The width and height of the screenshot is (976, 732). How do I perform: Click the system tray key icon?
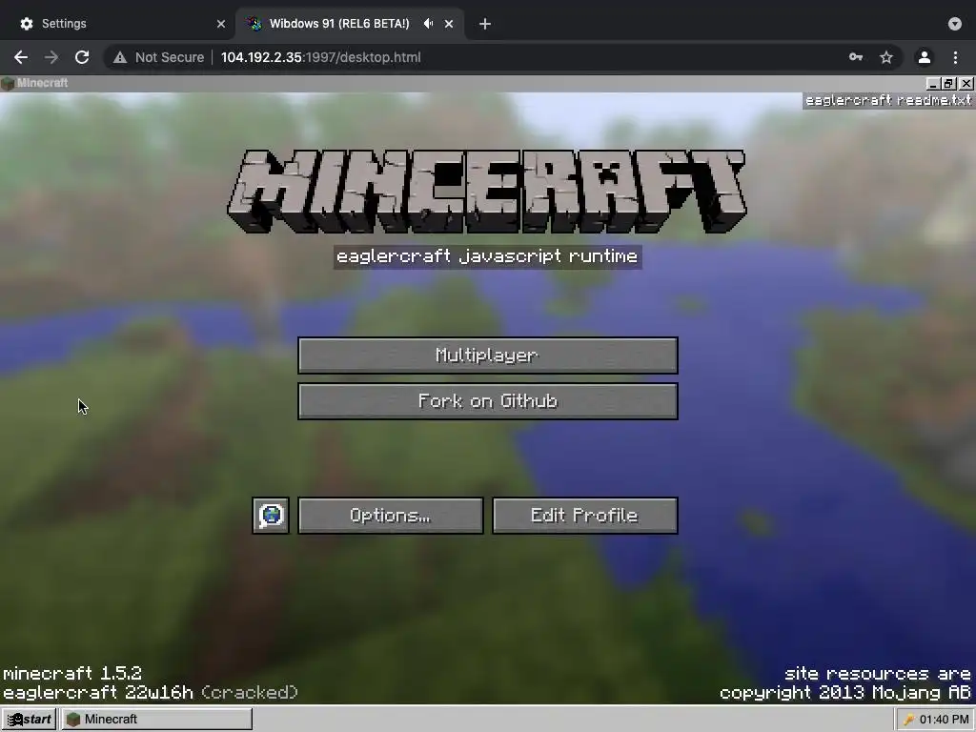(908, 720)
